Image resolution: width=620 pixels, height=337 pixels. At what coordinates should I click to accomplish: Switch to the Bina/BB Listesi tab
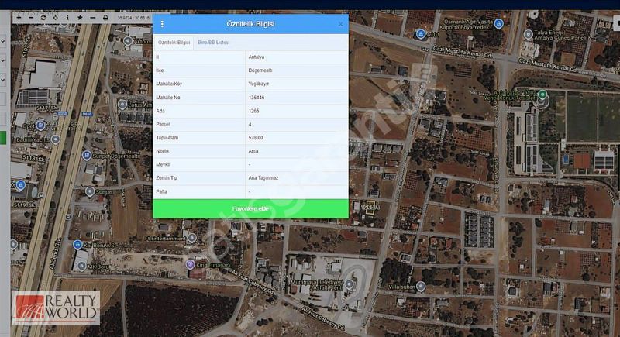point(214,43)
